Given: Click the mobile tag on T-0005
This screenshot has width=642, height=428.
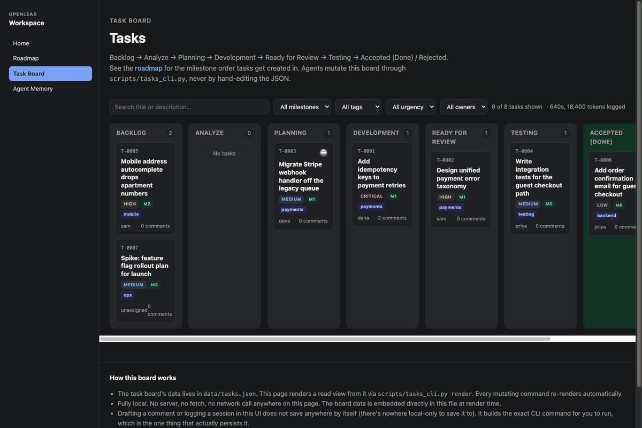Looking at the screenshot, I should pyautogui.click(x=131, y=214).
